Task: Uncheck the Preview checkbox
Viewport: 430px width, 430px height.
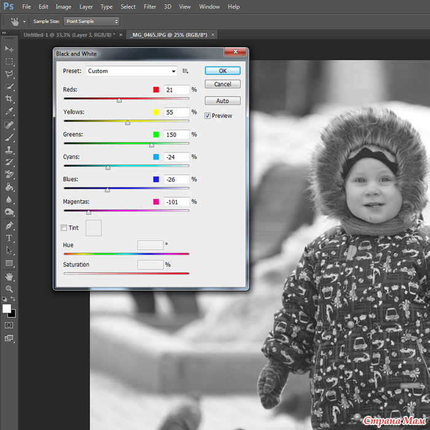Action: click(x=208, y=115)
